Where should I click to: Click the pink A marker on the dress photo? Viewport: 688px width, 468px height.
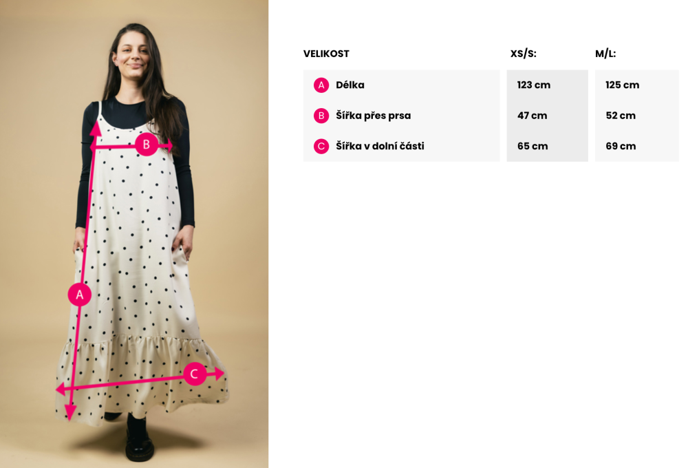79,294
